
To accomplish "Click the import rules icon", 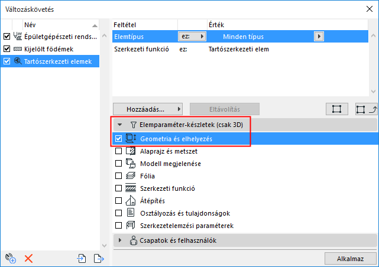I will (82, 258).
